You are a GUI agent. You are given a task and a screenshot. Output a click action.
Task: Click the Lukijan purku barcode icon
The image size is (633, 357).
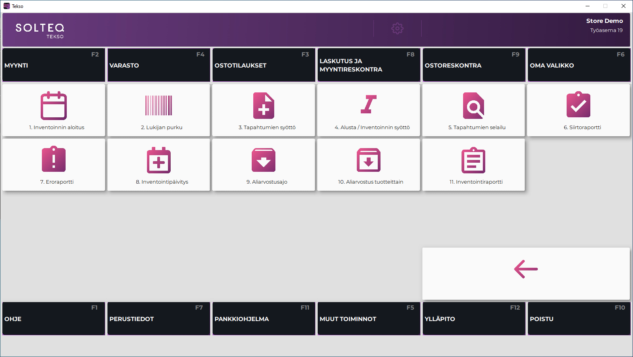coord(158,105)
